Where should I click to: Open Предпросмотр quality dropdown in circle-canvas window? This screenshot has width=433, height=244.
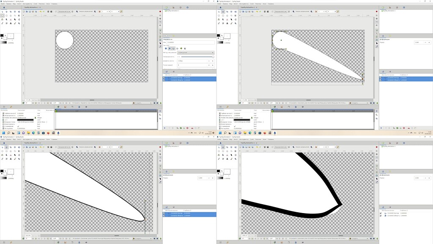click(x=63, y=11)
